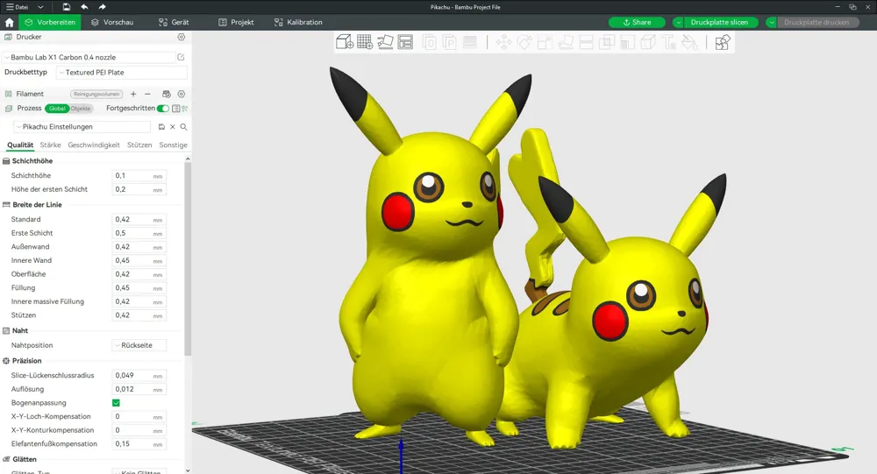877x474 pixels.
Task: Click the Variable layer height icon
Action: point(470,42)
